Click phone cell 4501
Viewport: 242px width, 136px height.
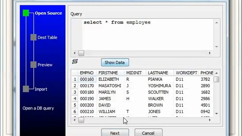[206, 105]
